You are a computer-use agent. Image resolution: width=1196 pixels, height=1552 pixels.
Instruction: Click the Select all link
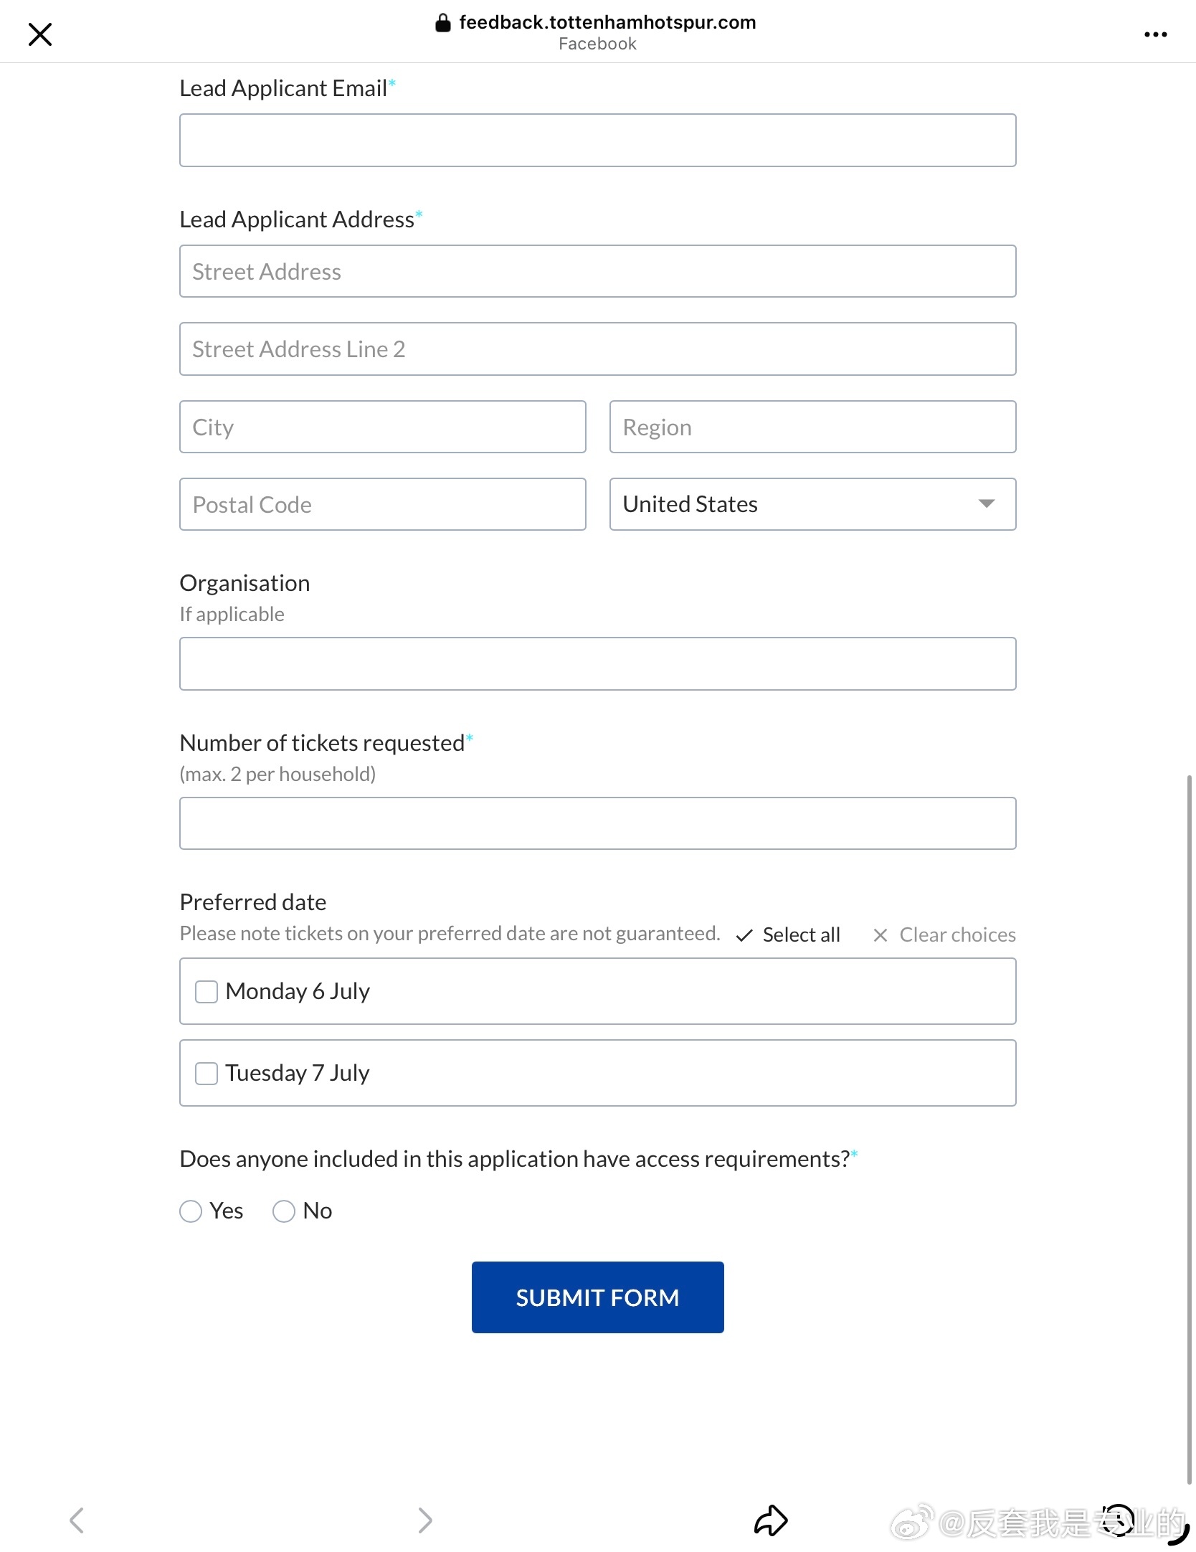pos(801,935)
